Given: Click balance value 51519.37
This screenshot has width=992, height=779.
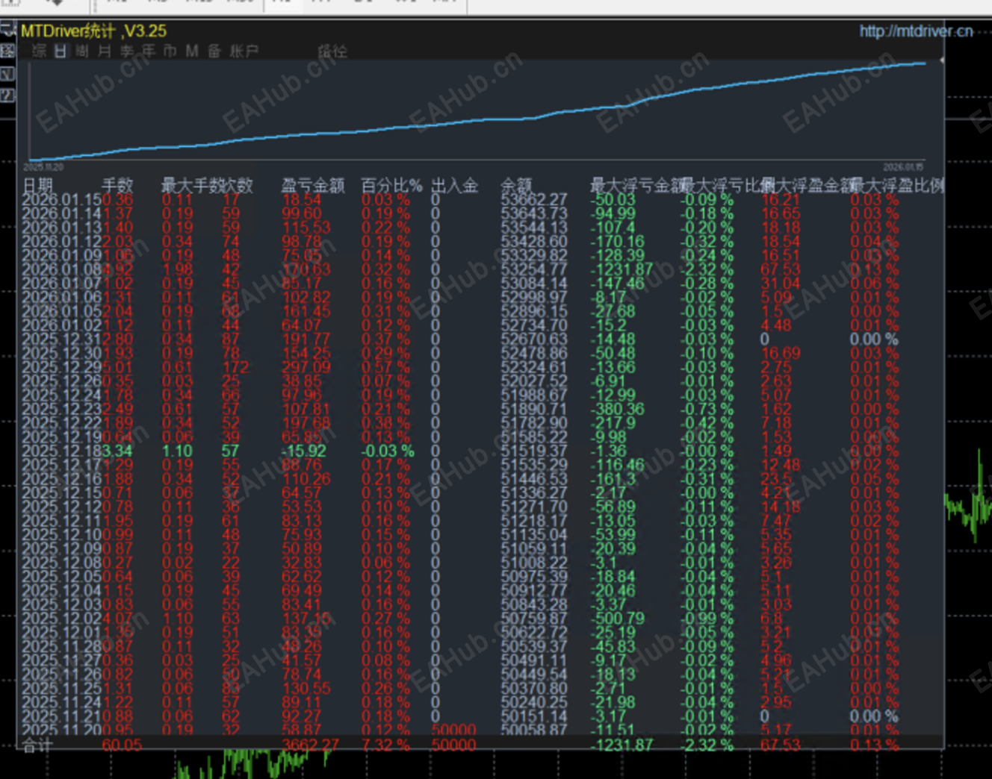Looking at the screenshot, I should pyautogui.click(x=534, y=451).
